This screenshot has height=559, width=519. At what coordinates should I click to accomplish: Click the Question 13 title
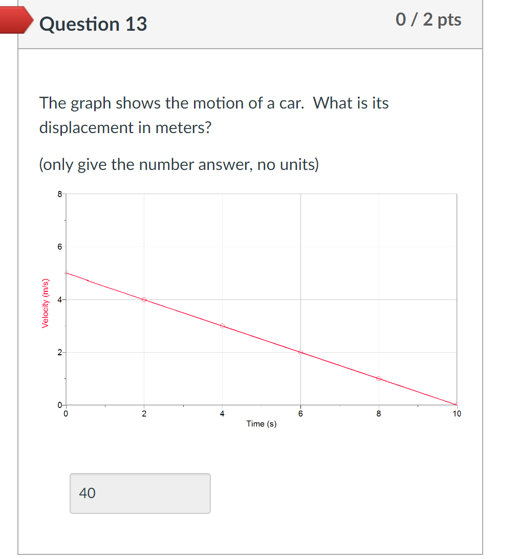tap(94, 24)
